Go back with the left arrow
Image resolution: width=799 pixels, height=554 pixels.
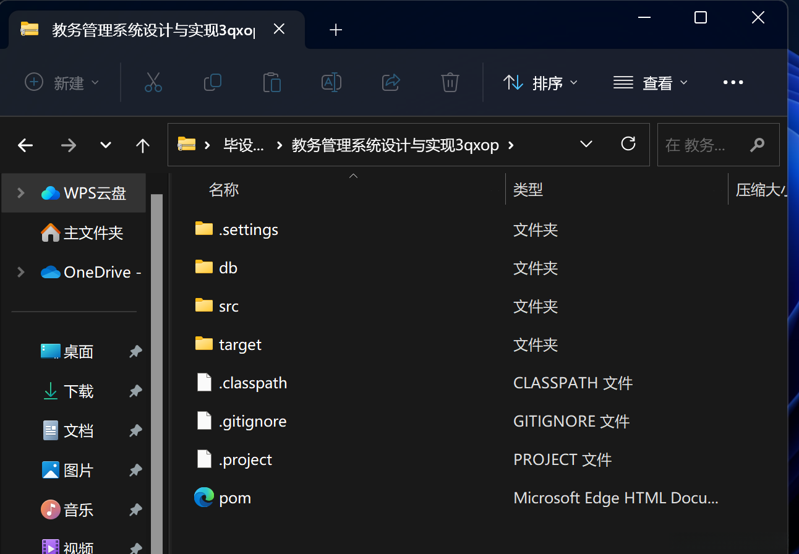[25, 145]
